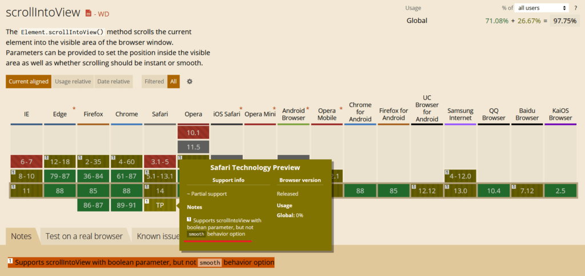This screenshot has height=276, width=585.
Task: Select the Current aligned view
Action: (29, 81)
